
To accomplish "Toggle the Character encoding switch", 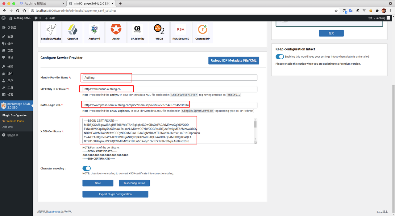I will (x=87, y=168).
